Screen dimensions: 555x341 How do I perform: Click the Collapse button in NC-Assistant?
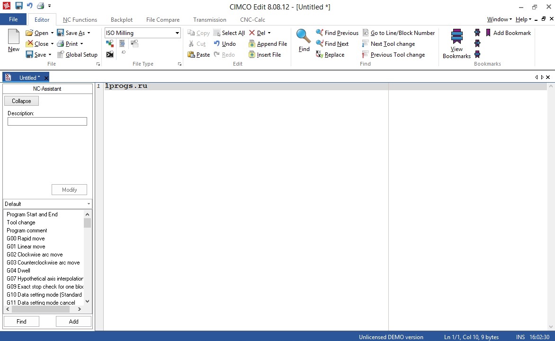(22, 101)
